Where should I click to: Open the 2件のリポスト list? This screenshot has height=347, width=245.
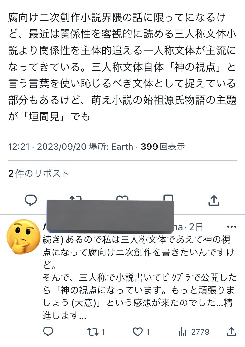(39, 173)
